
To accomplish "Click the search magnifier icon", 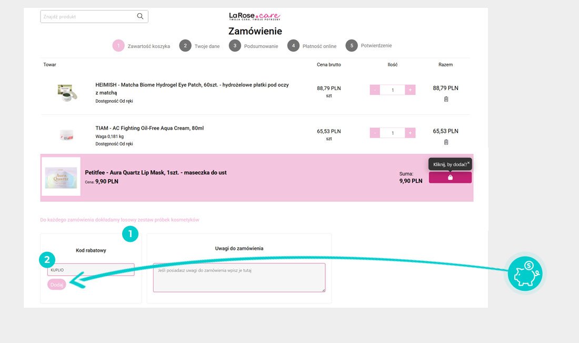I will tap(140, 16).
